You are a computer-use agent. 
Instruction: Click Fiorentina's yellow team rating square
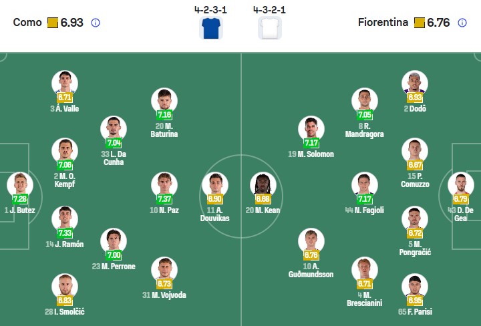(420, 23)
